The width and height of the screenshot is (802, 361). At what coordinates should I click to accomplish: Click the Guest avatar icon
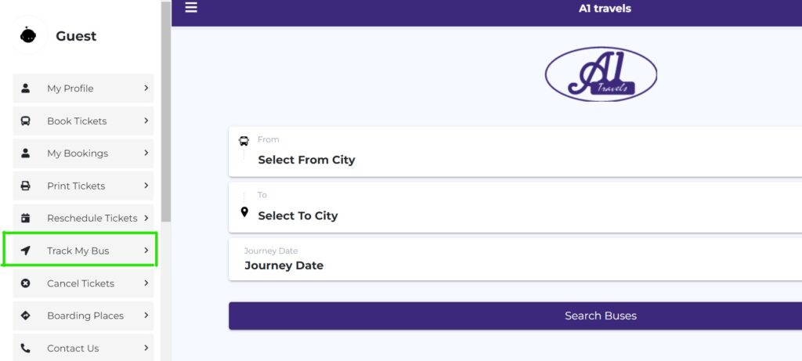point(28,35)
